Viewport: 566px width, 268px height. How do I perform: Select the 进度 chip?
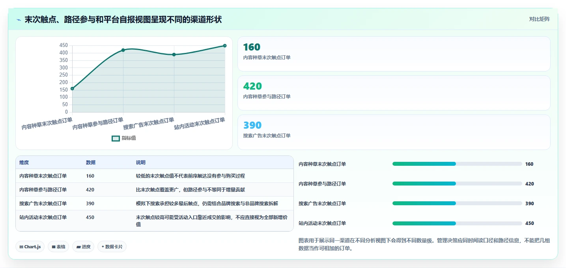tap(83, 247)
